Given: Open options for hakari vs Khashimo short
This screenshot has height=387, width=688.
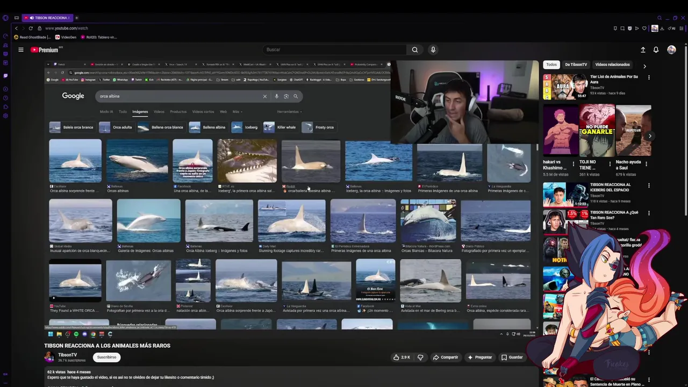Looking at the screenshot, I should pos(573,163).
